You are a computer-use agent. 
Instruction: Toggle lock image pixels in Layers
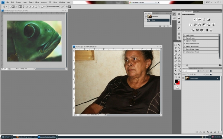pos(190,75)
